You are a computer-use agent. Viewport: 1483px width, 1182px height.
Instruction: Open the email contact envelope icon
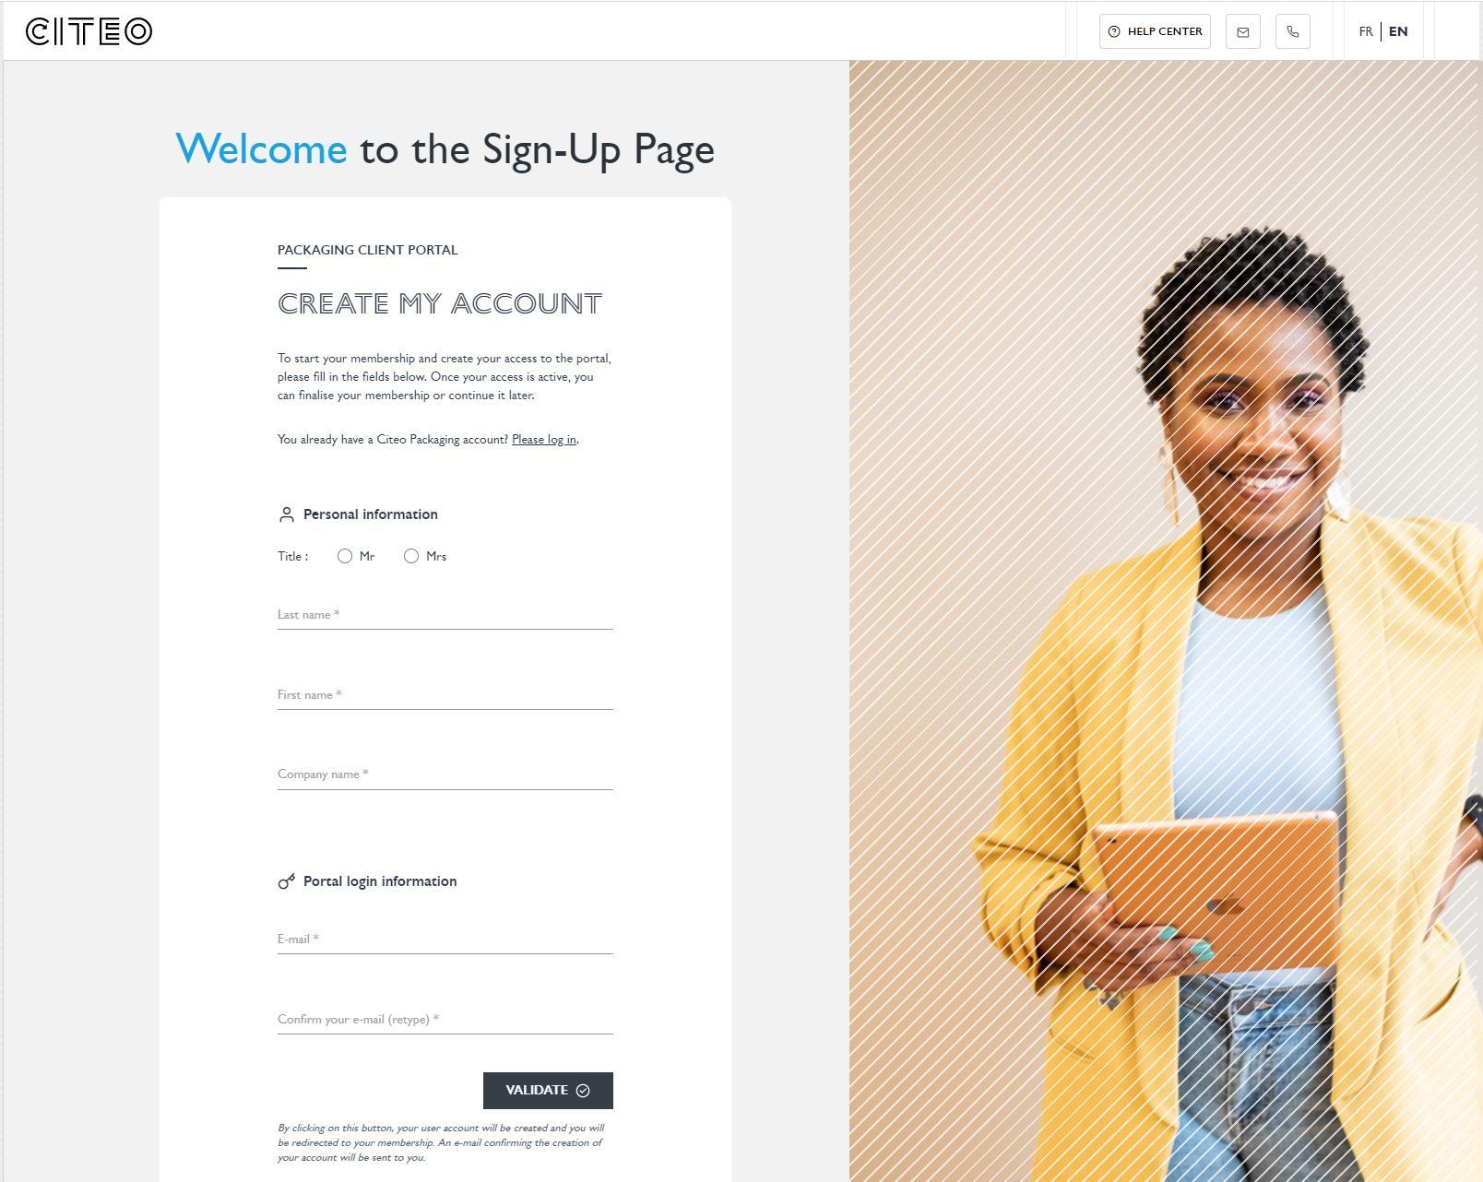pyautogui.click(x=1242, y=31)
